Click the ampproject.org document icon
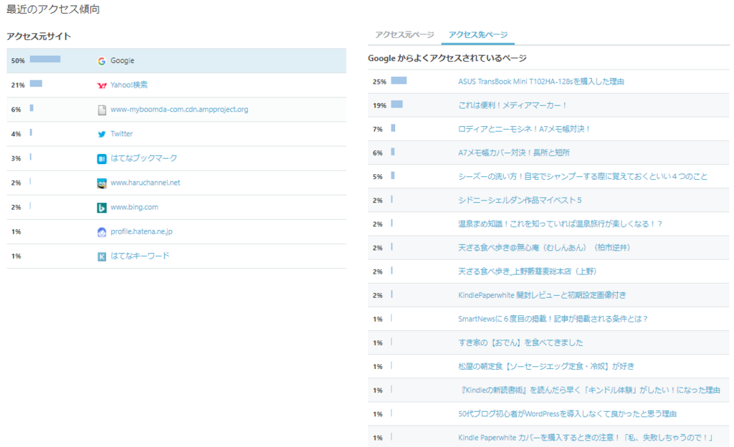The height and width of the screenshot is (447, 734). (x=102, y=110)
